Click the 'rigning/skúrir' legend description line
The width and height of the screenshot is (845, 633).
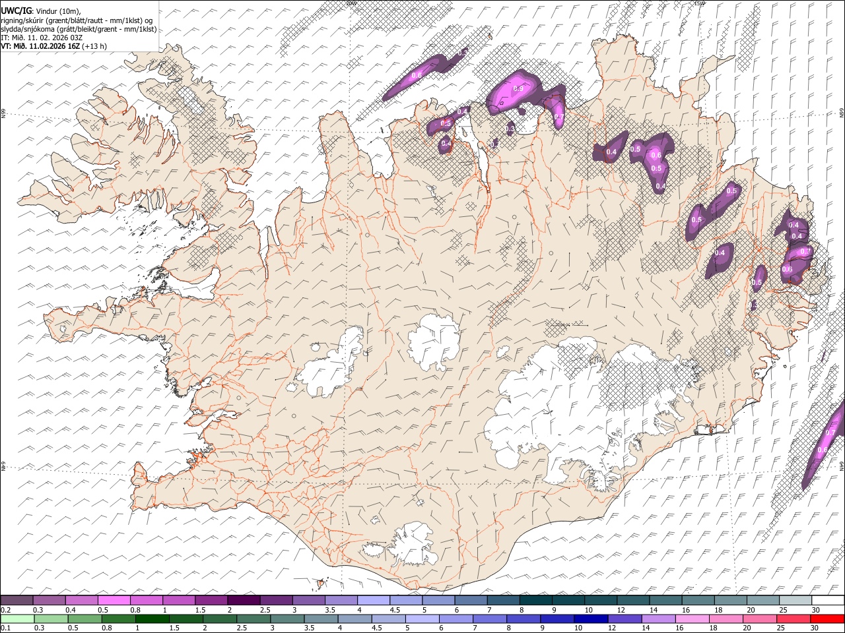coord(77,20)
